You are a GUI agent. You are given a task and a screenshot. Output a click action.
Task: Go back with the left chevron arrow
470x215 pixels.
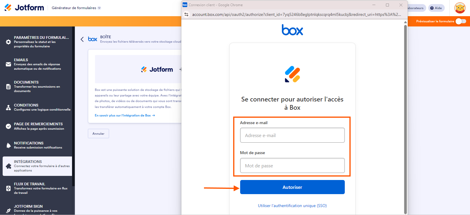pyautogui.click(x=82, y=39)
